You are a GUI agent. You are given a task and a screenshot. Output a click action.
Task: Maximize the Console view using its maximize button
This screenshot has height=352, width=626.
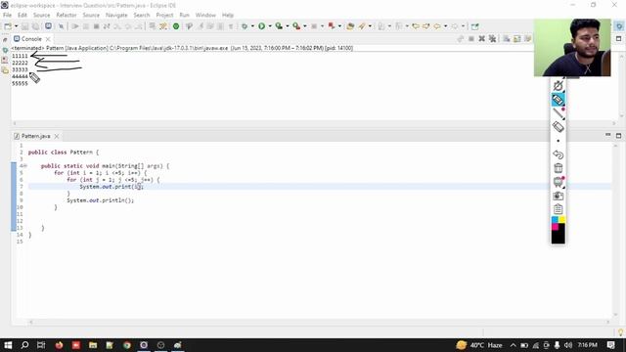tap(618, 38)
